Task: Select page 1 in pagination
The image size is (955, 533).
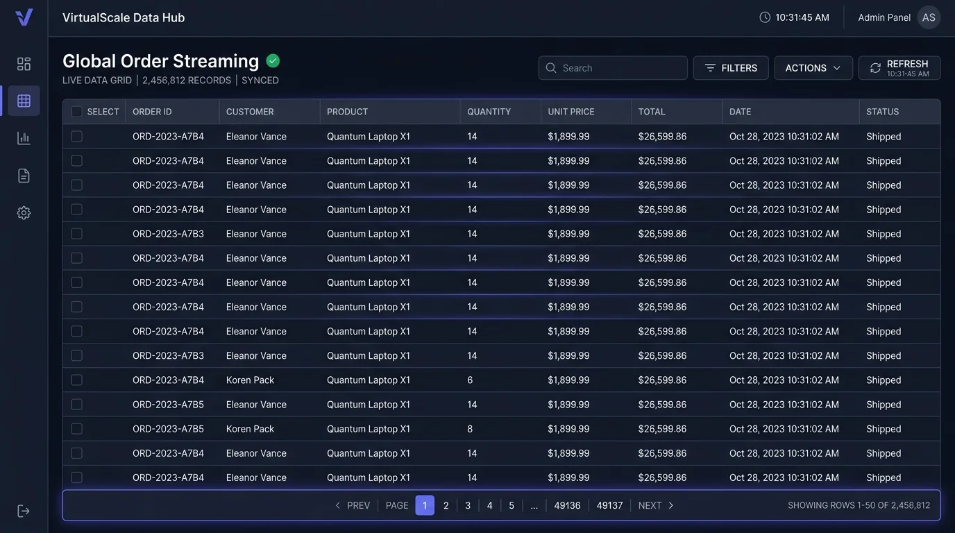Action: (425, 505)
